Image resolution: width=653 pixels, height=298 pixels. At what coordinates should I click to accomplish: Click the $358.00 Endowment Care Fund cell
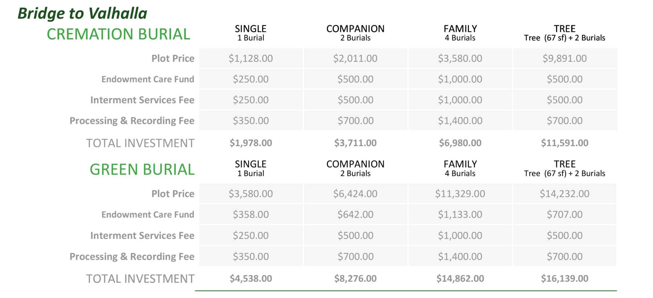click(251, 214)
